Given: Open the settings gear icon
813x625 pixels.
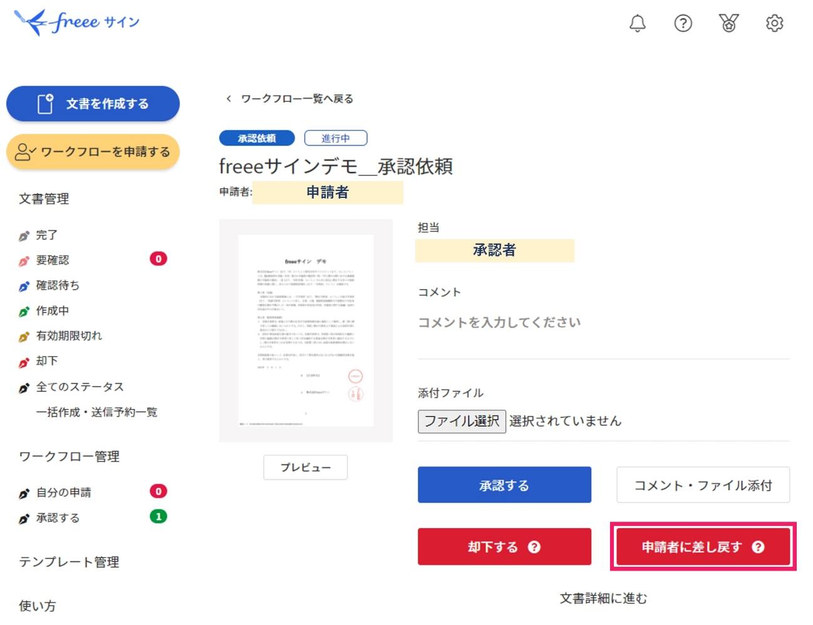Looking at the screenshot, I should tap(775, 23).
